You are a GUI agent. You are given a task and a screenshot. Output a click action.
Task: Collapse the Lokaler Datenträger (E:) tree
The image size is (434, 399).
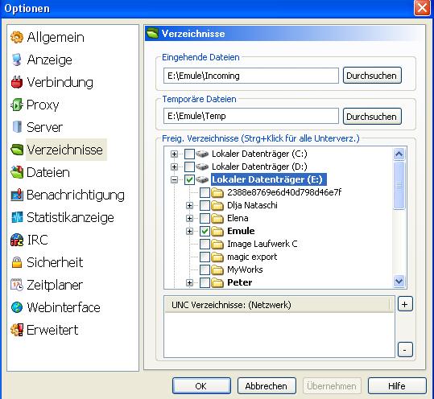tap(174, 179)
